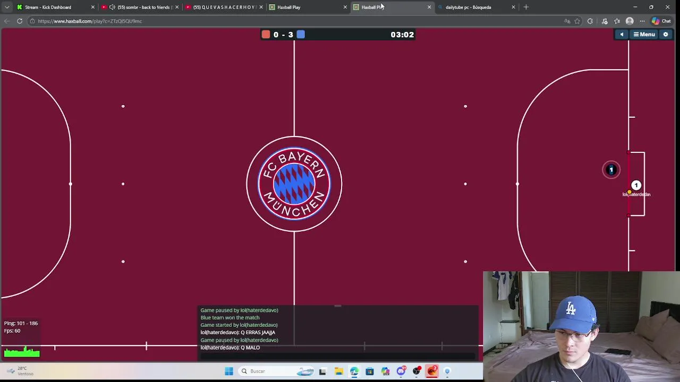Open Haxball settings gear

(665, 34)
